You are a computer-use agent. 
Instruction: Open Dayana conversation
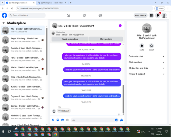point(23,98)
